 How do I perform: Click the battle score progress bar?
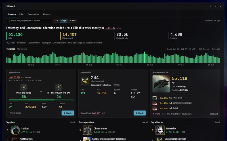coord(41,100)
